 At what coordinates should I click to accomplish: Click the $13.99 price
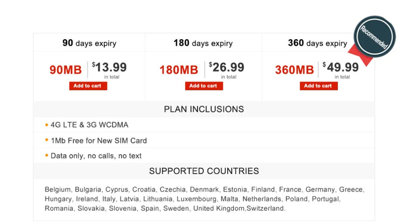click(109, 67)
